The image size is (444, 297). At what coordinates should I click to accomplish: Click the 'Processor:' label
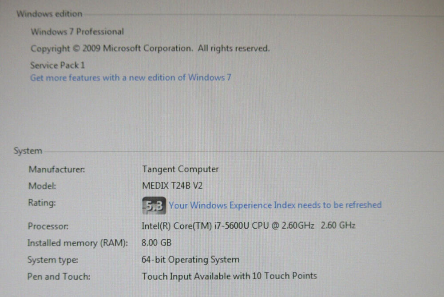click(x=48, y=226)
